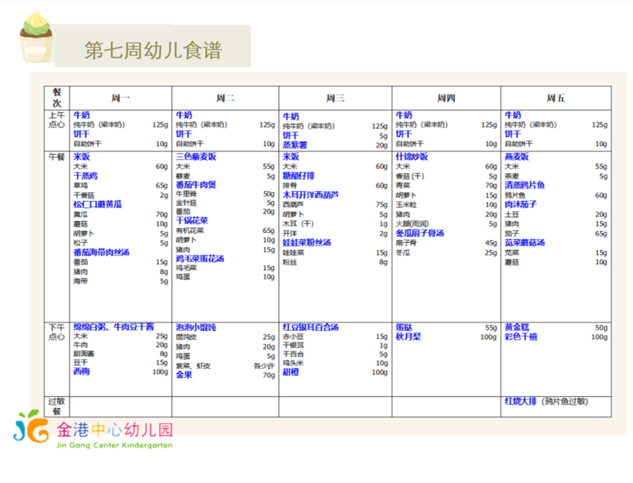Click the snack '蛋挞' on Thursday
Screen dimensions: 633x483
[403, 327]
